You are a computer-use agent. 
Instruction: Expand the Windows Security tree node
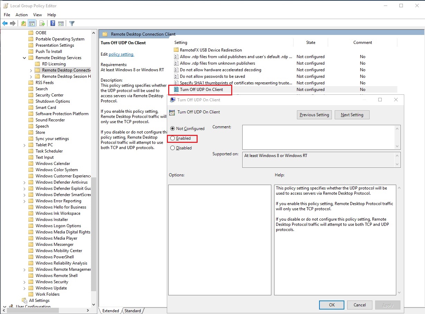(24, 282)
